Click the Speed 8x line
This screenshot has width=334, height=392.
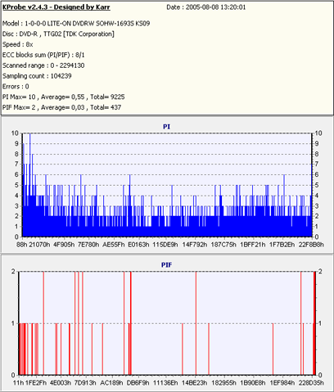[x=18, y=44]
